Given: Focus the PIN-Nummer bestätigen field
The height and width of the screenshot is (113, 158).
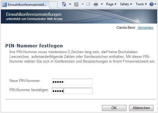Looking at the screenshot, I should click(x=72, y=91).
